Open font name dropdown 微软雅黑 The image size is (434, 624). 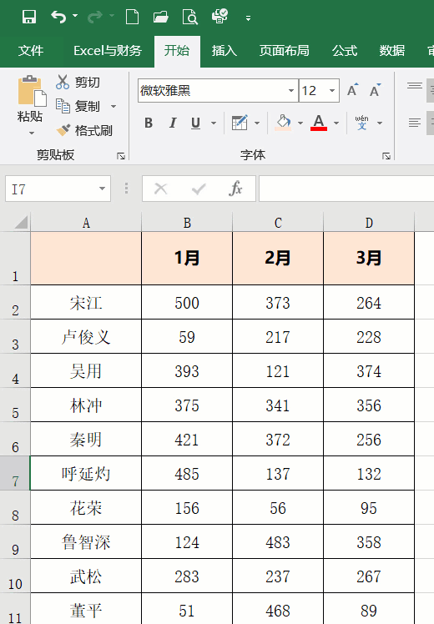pos(291,90)
